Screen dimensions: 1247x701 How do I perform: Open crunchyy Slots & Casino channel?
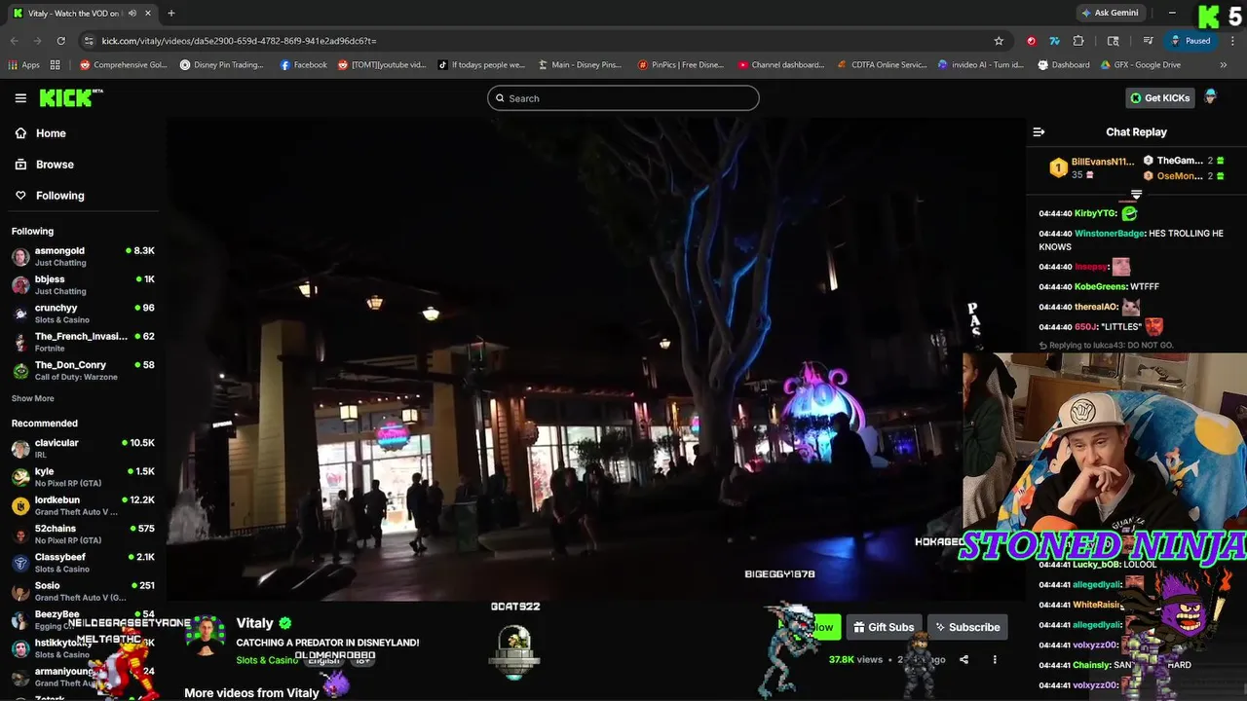pos(83,314)
